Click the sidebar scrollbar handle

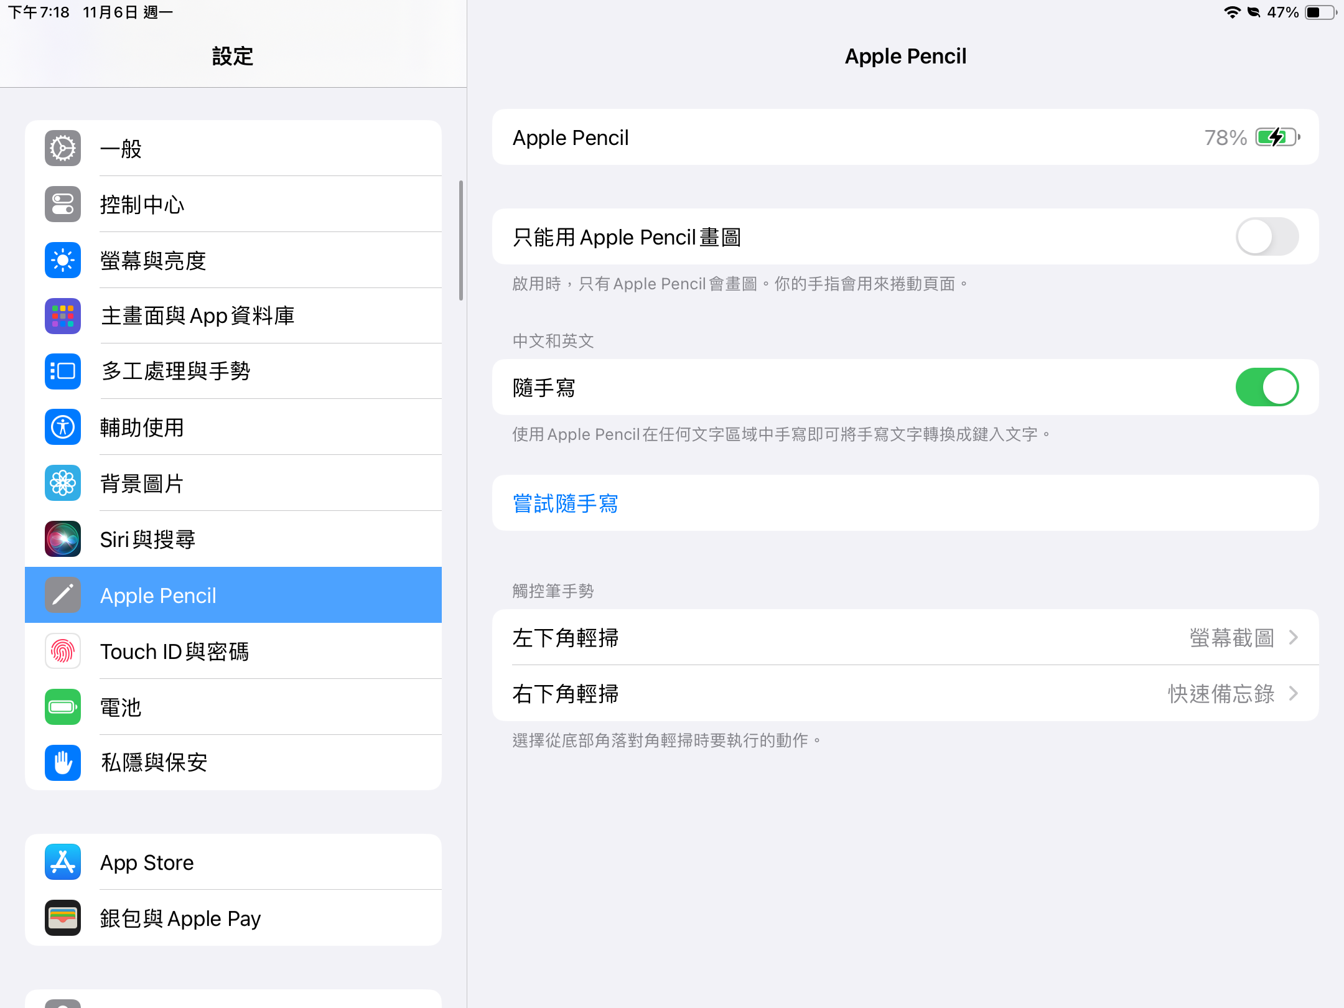click(461, 241)
